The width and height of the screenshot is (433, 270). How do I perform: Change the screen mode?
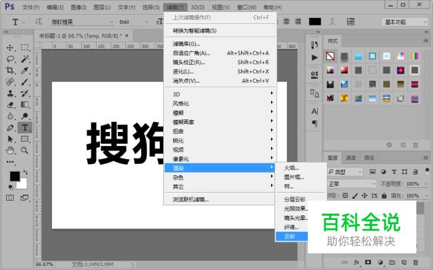[x=25, y=198]
